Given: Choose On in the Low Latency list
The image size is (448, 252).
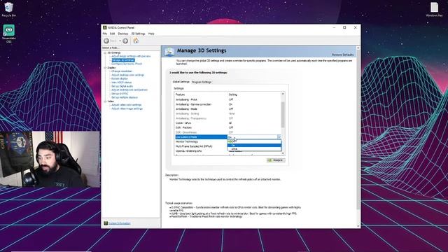Looking at the screenshot, I should pyautogui.click(x=254, y=145).
